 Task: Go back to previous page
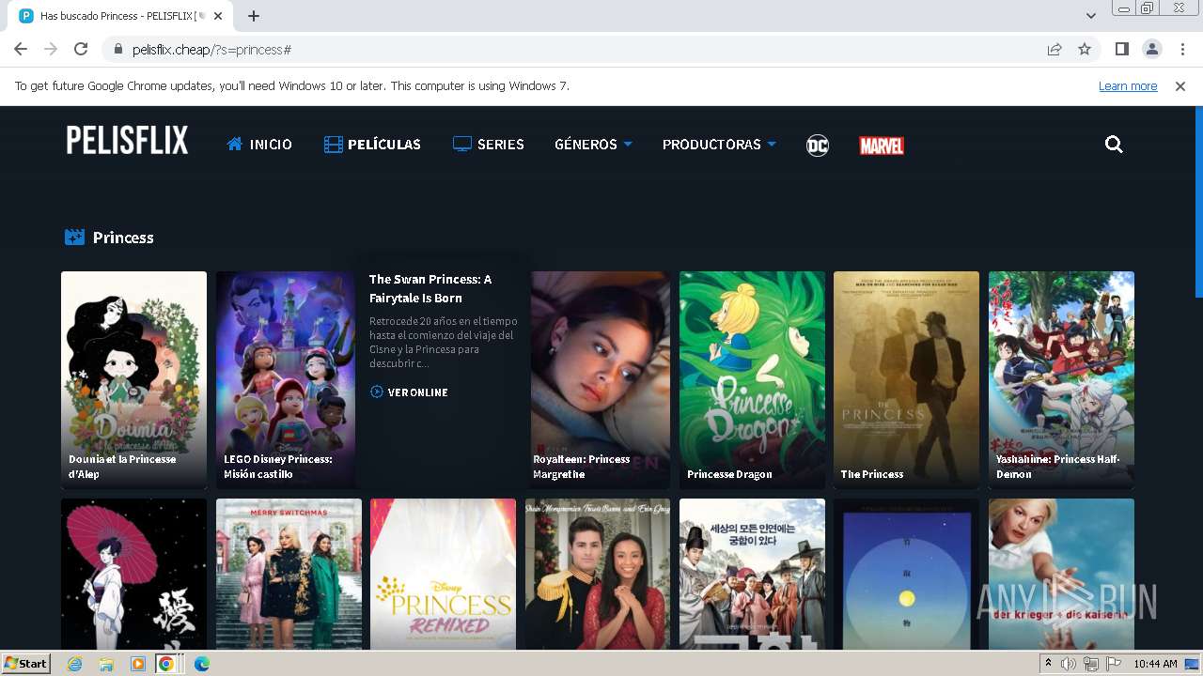click(21, 50)
